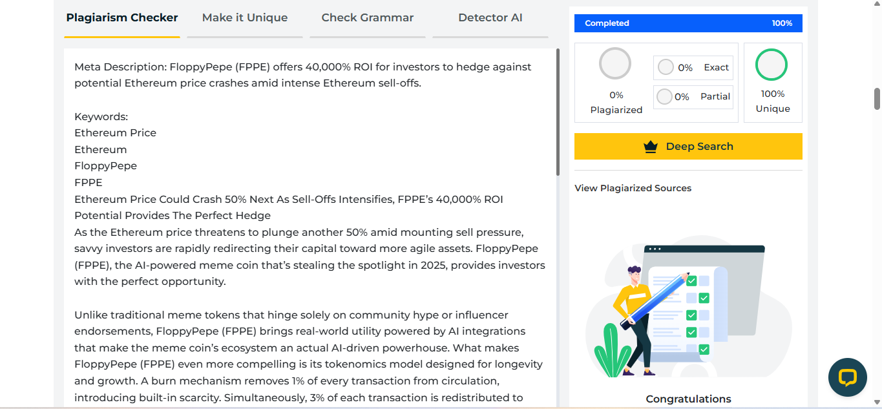Click the "Ethereum Price" keyword line
This screenshot has height=409, width=882.
pyautogui.click(x=116, y=133)
